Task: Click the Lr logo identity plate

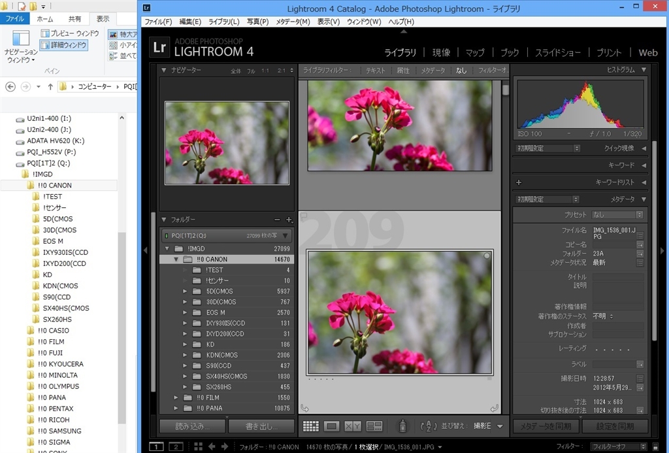Action: [159, 47]
